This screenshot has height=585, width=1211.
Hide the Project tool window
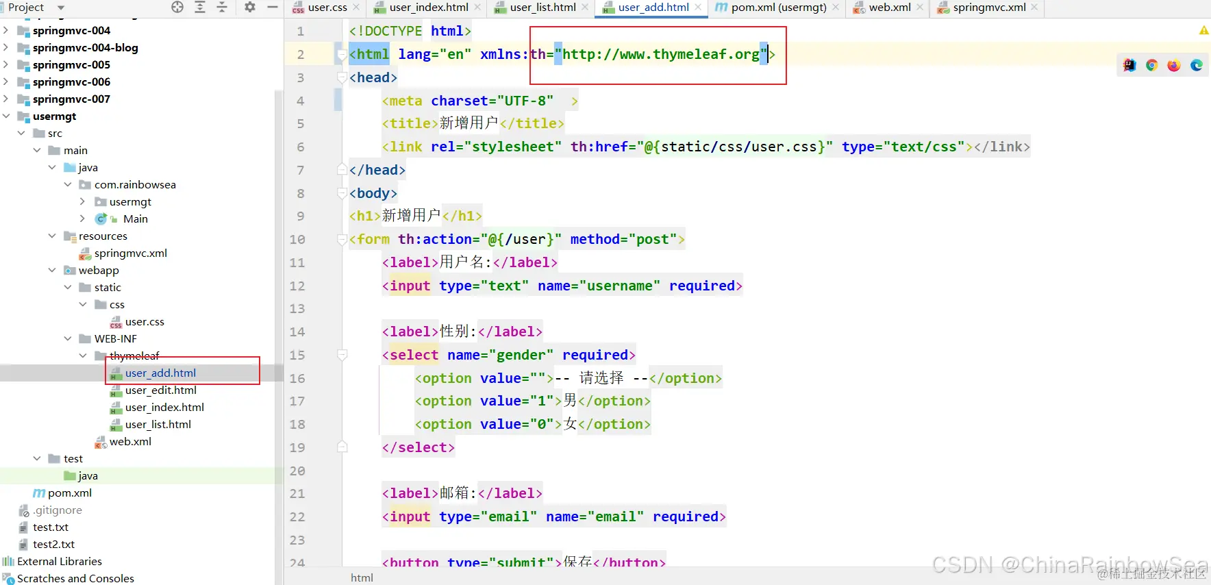coord(273,7)
